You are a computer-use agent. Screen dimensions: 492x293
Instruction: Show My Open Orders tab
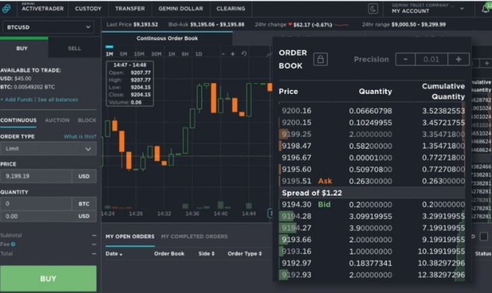click(x=130, y=236)
